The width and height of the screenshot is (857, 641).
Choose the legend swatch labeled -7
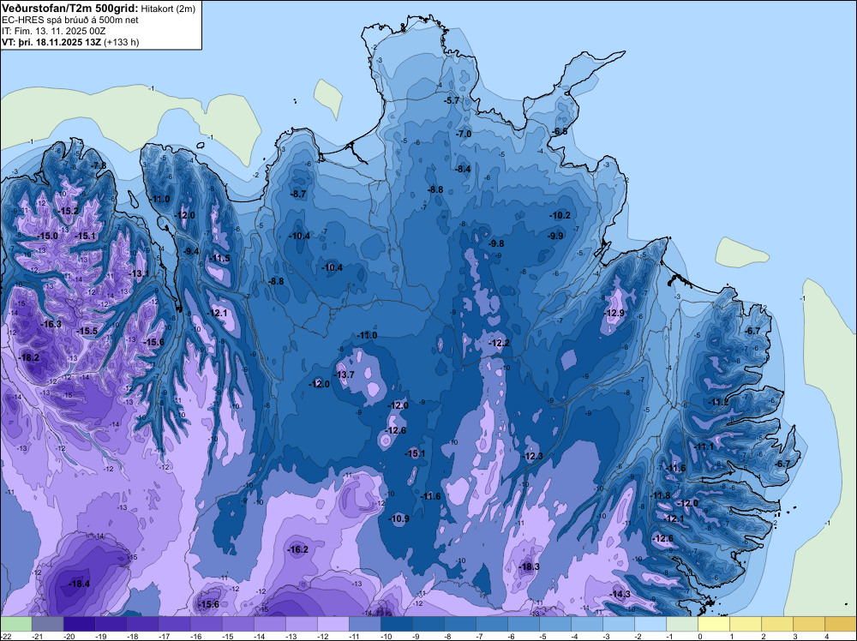pos(491,624)
